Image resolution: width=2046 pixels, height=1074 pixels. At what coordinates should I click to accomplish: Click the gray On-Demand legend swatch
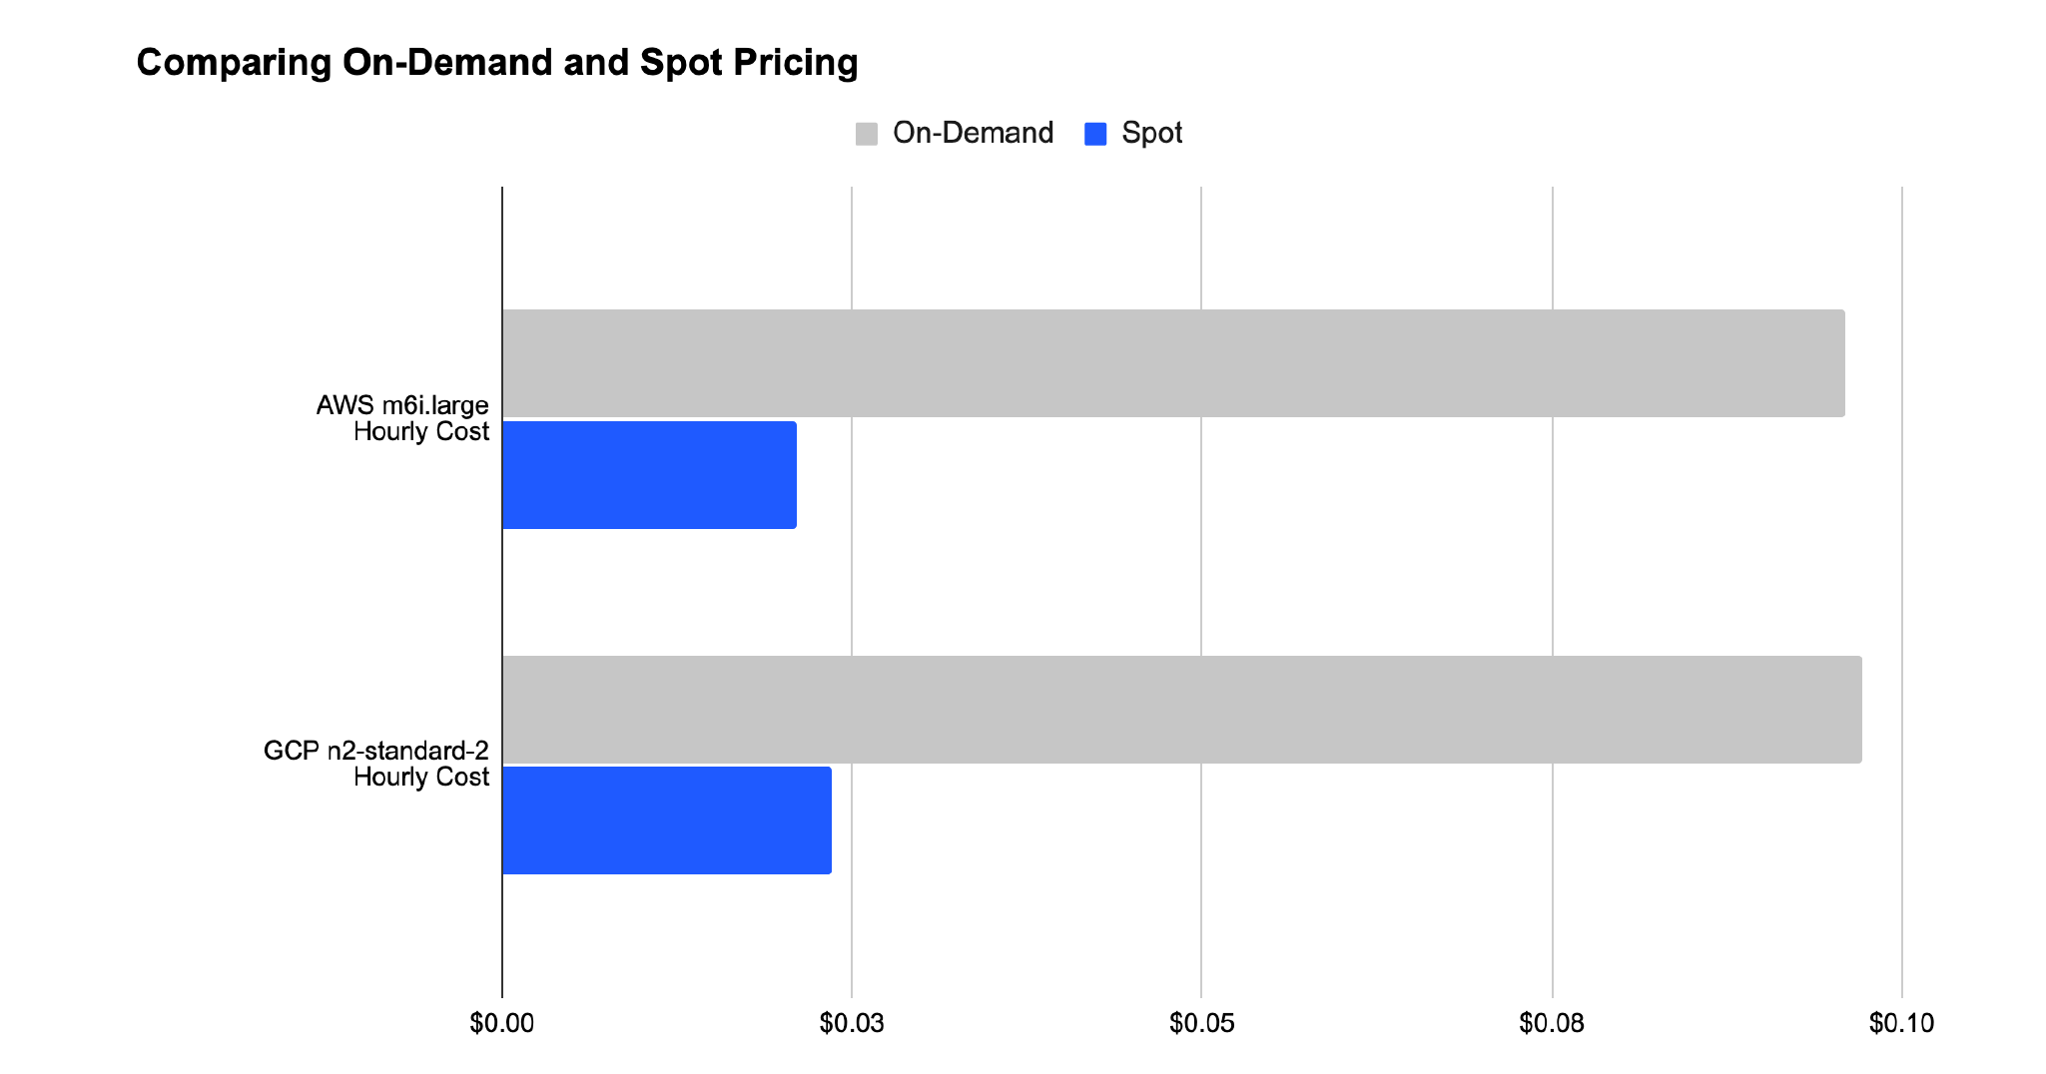(x=866, y=134)
